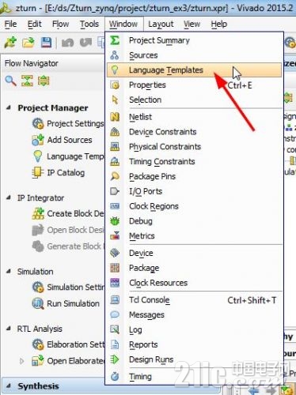This screenshot has width=296, height=395.
Task: Click the Flow Navigator search magnifier icon
Action: [x=10, y=81]
